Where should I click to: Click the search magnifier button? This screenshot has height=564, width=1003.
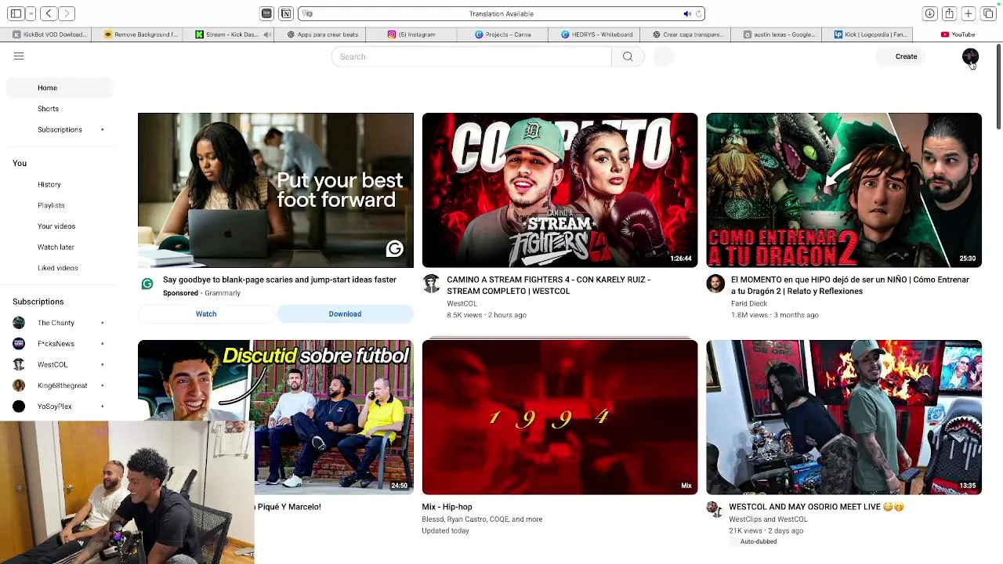pyautogui.click(x=628, y=56)
